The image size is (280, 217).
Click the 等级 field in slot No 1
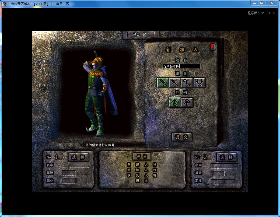[x=69, y=173]
